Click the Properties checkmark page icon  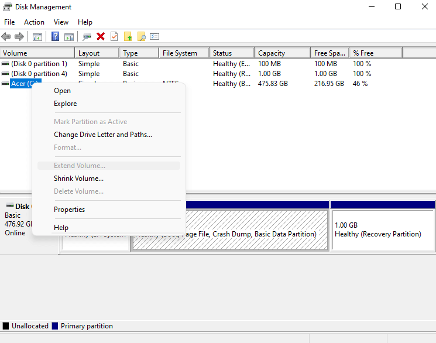point(114,36)
